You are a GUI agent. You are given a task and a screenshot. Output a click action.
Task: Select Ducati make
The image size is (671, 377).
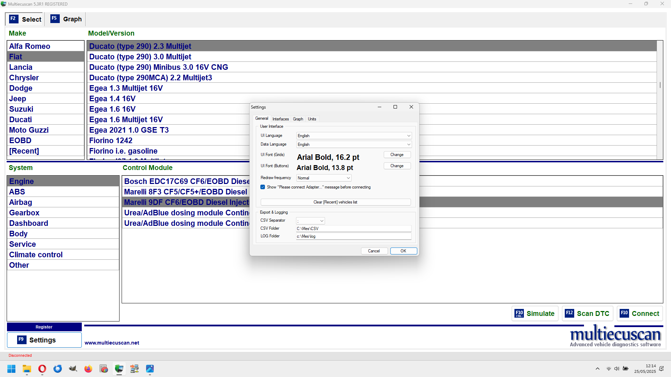click(x=45, y=120)
